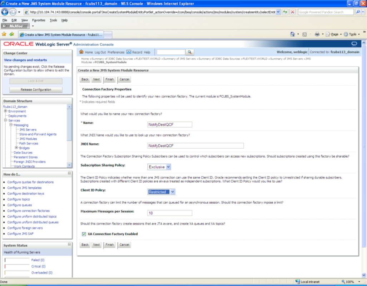Screen dimensions: 367x286
Task: Click the Record icon in console toolbar
Action: coord(129,52)
